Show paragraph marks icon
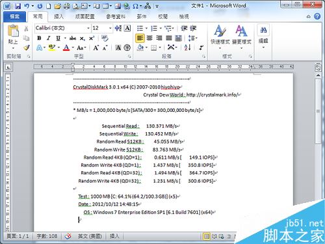 coord(201,47)
